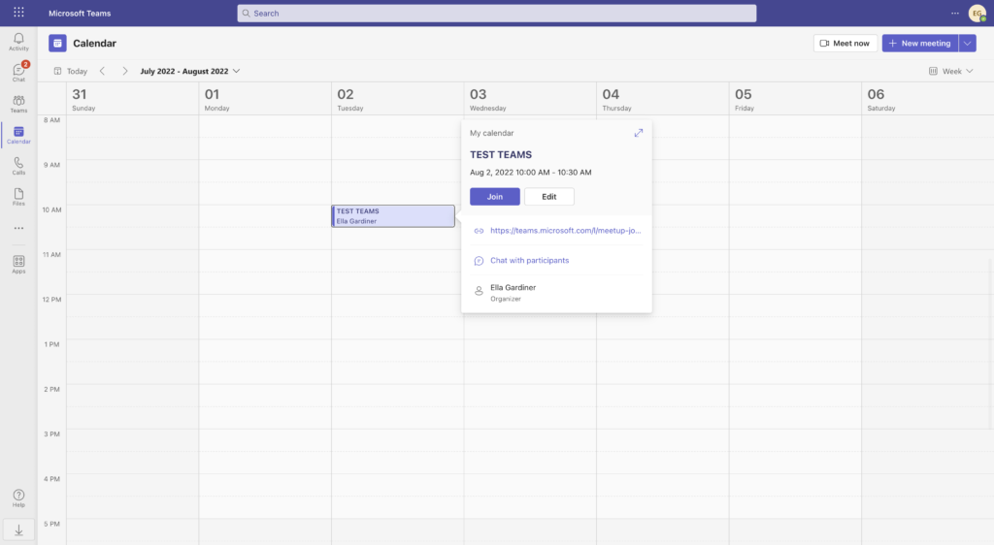The image size is (994, 545).
Task: Open Help in the sidebar
Action: (x=18, y=498)
